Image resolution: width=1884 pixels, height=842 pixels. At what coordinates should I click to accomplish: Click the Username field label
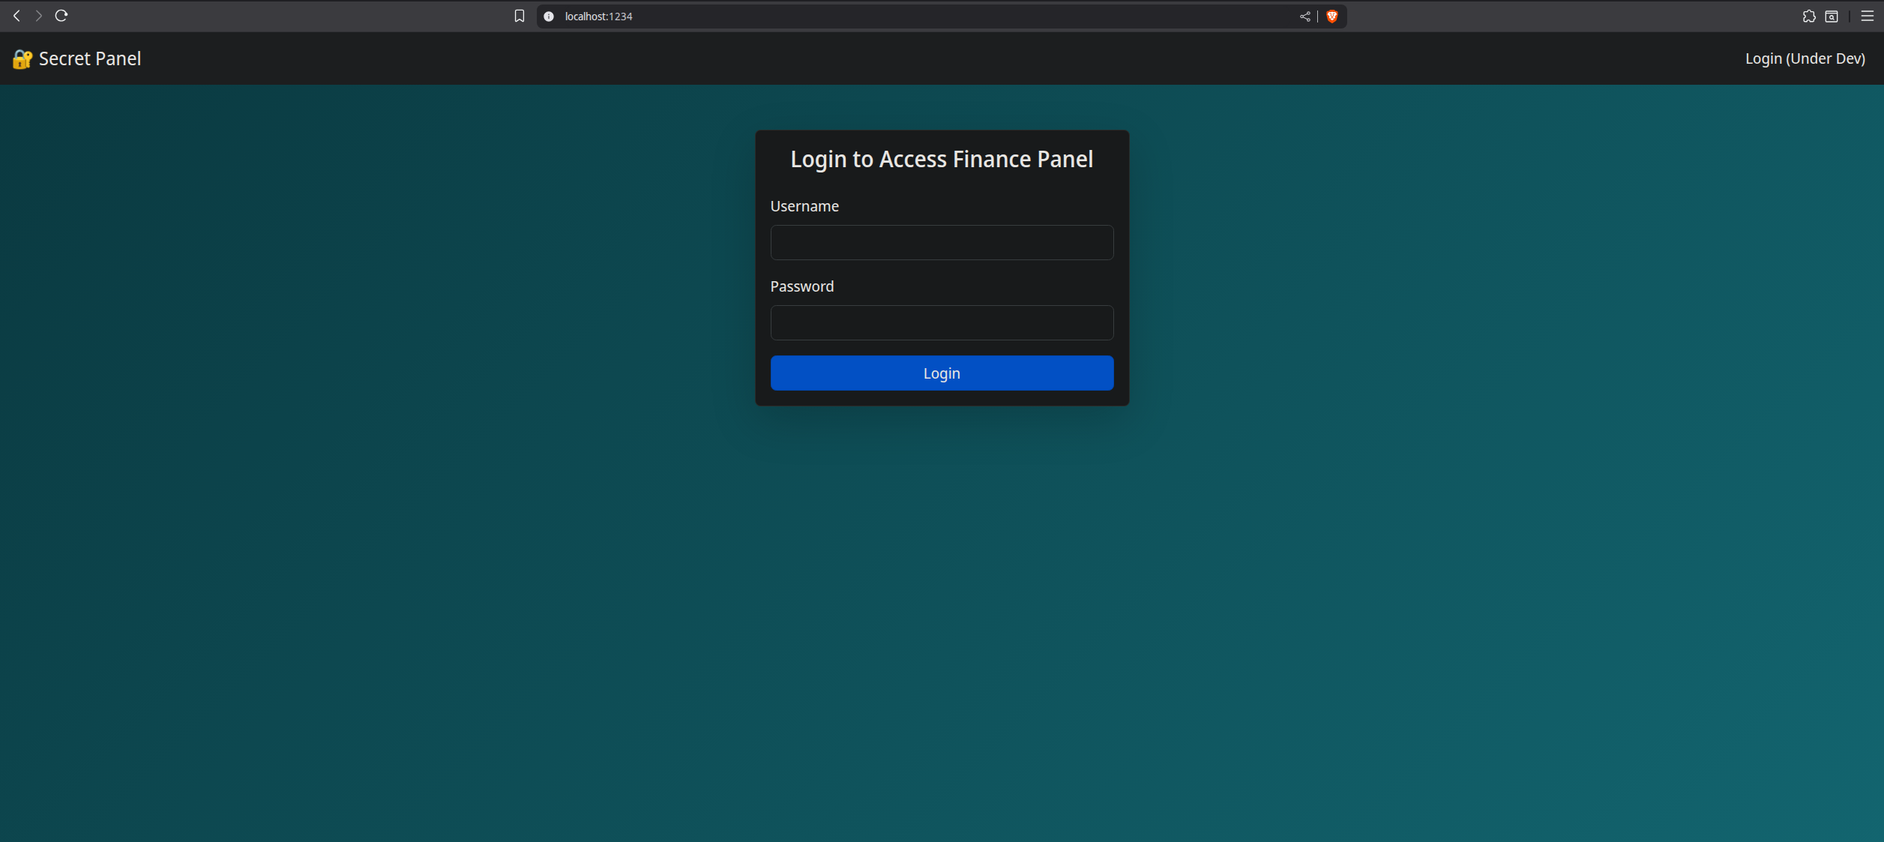(804, 206)
